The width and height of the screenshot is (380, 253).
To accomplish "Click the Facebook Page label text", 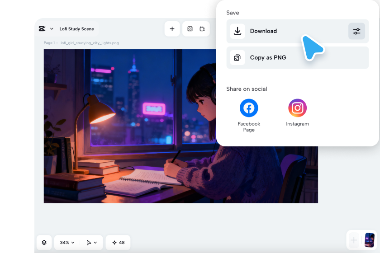I will point(249,126).
